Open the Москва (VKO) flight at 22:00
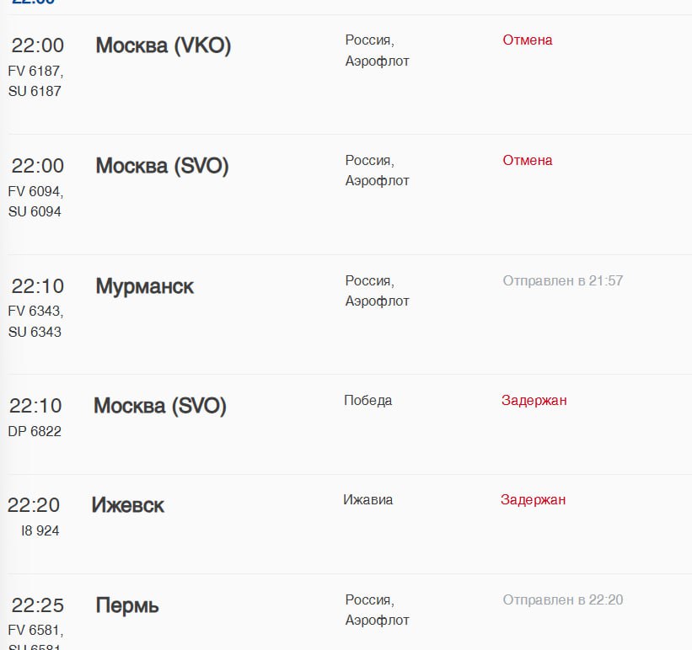Image resolution: width=692 pixels, height=650 pixels. pyautogui.click(x=164, y=45)
